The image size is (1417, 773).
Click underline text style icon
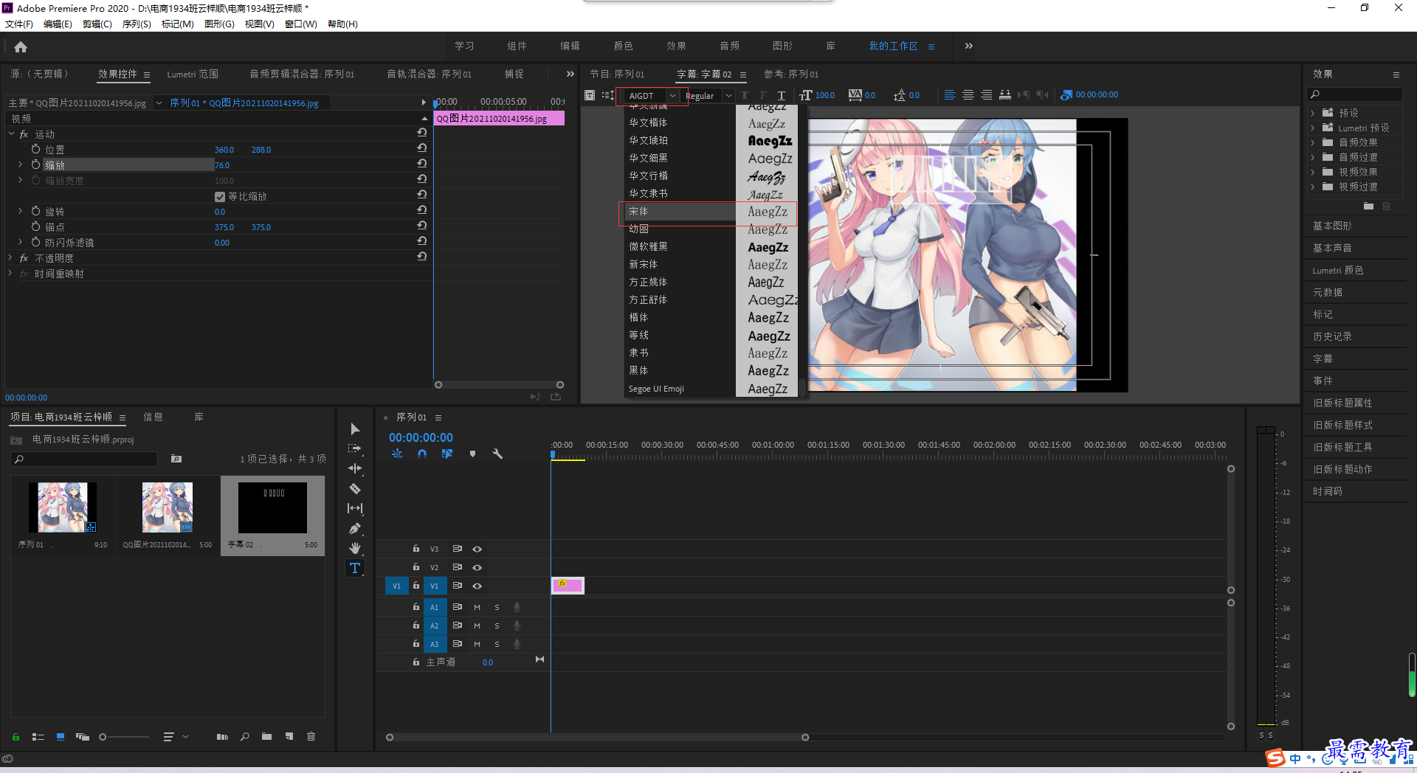click(x=782, y=95)
